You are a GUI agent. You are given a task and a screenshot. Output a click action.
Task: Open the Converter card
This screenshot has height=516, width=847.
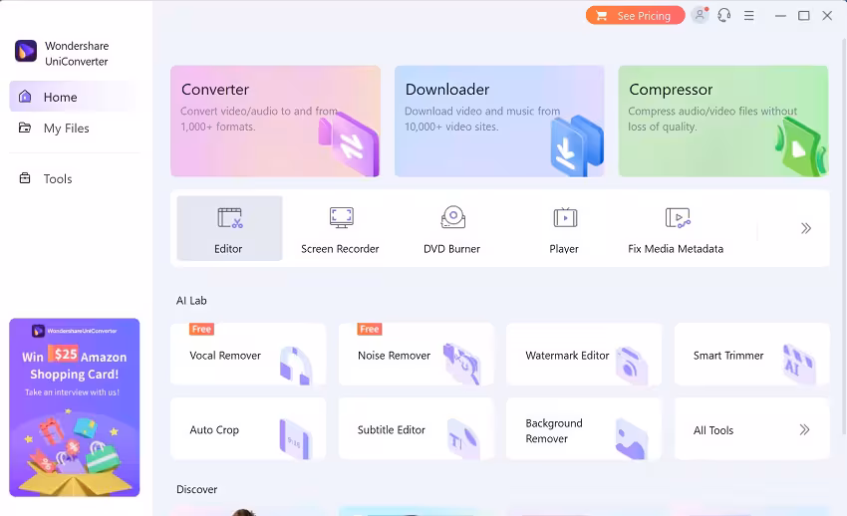point(275,121)
